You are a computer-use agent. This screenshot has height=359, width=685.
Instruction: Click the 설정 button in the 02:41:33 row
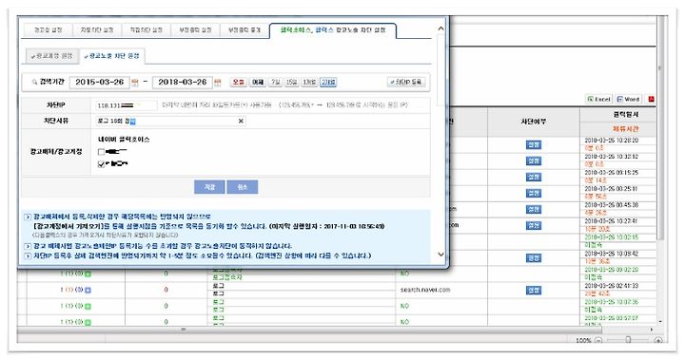tap(534, 290)
